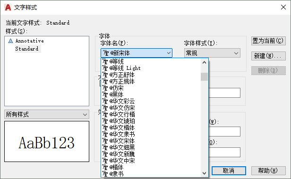Viewport: 291px width, 179px height.
Task: Open the 字体名 @新宋体 dropdown
Action: pyautogui.click(x=137, y=53)
